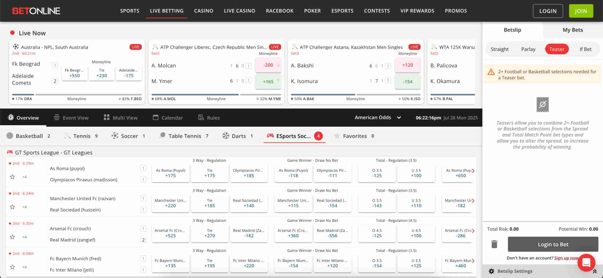
Task: Pick Over 3.5 at -143 for Manchester United
Action: [377, 203]
